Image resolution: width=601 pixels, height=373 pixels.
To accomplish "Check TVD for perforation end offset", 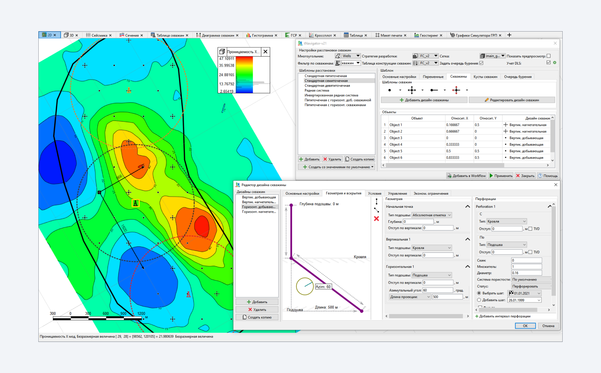I will pos(530,252).
